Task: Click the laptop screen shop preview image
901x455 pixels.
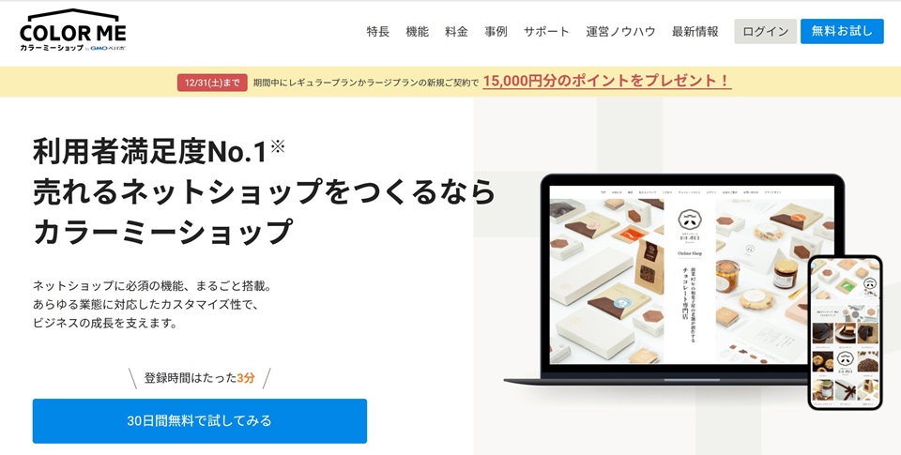Action: pyautogui.click(x=692, y=275)
